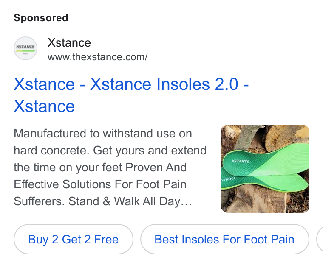This screenshot has width=323, height=268.
Task: Open the green insoles product image
Action: [x=265, y=169]
